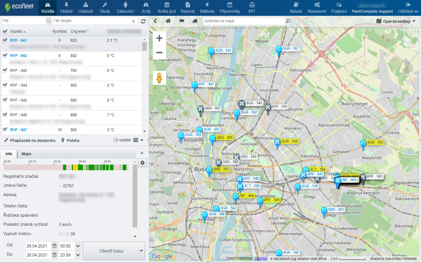The height and width of the screenshot is (263, 421).
Task: Click yellow segment on activity timeline
Action: 75,167
